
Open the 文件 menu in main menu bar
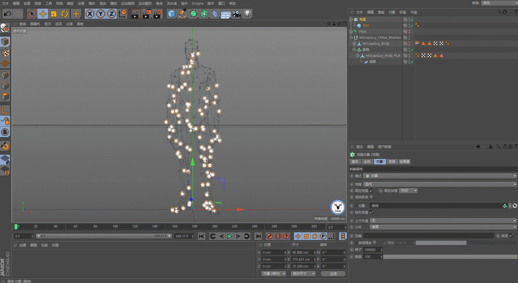tap(5, 3)
